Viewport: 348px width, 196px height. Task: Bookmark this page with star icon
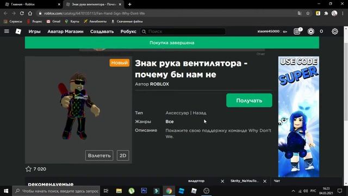(x=308, y=13)
